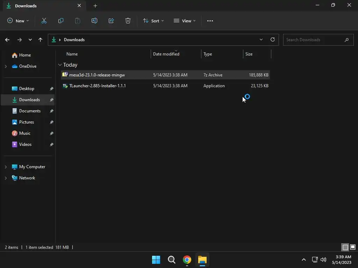Switch to large thumbnails view icon
Viewport: 358px width, 268px height.
353,247
